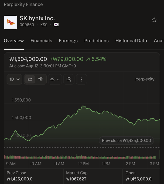Image resolution: width=164 pixels, height=184 pixels.
Task: Take a chart snapshot with camera icon
Action: [x=69, y=80]
